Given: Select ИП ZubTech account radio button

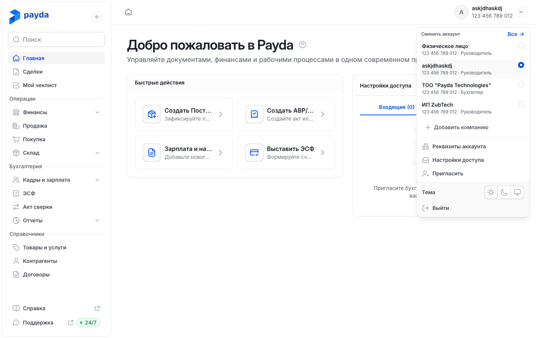Looking at the screenshot, I should point(521,104).
